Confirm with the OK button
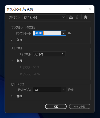The image size is (100, 118). [56, 107]
